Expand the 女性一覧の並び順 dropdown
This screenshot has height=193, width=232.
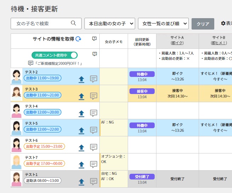163,24
